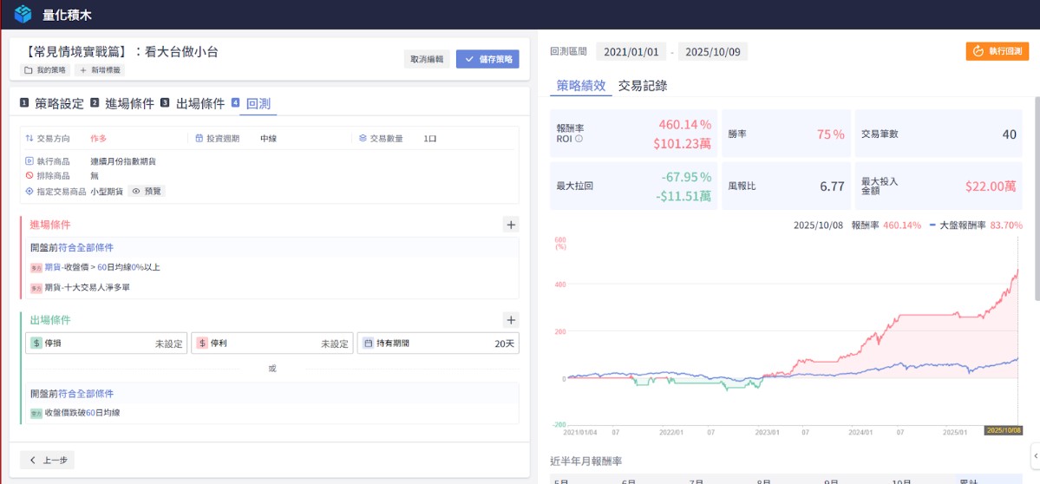Click the 持有期間 calendar icon
Screen dimensions: 1040x484
pos(367,343)
